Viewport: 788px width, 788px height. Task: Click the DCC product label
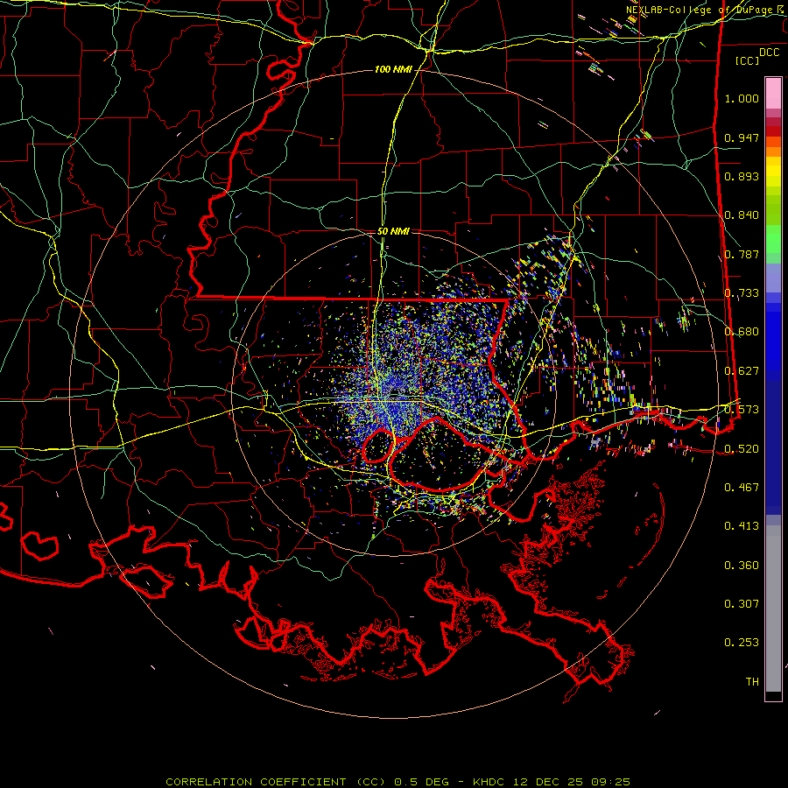pos(770,53)
